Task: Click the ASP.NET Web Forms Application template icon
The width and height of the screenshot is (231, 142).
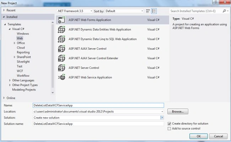Action: coord(61,20)
